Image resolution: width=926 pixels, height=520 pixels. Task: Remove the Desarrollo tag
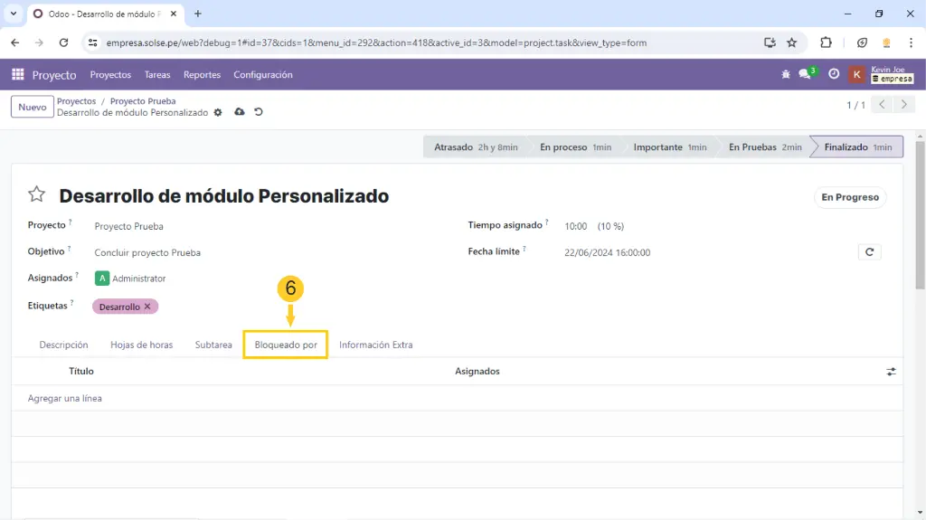pos(147,307)
